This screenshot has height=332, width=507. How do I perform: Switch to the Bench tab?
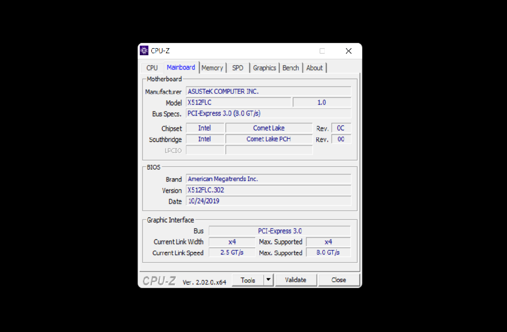[x=291, y=68]
